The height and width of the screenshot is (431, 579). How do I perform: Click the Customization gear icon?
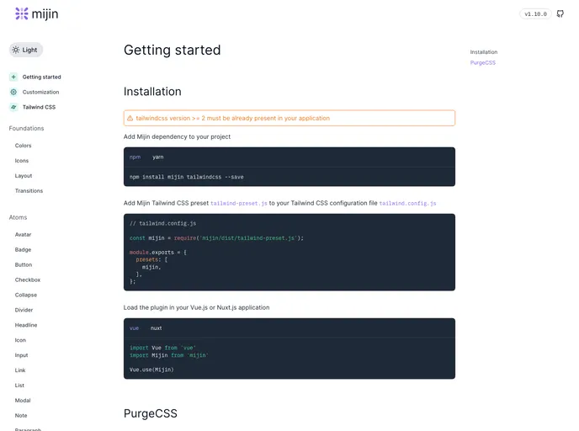[x=13, y=92]
